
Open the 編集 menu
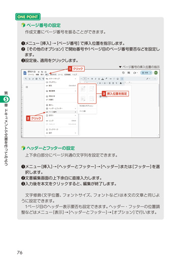tap(37, 74)
